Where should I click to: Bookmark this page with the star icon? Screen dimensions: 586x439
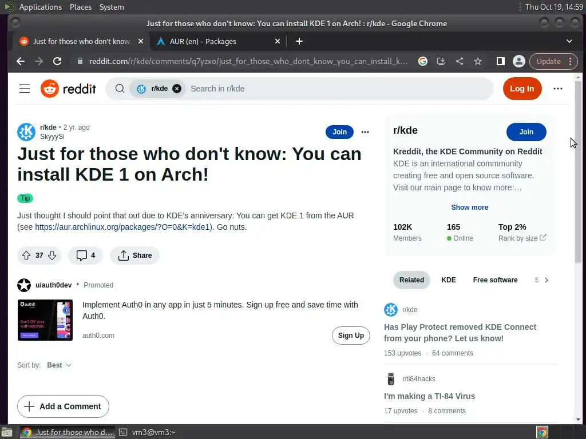point(478,61)
